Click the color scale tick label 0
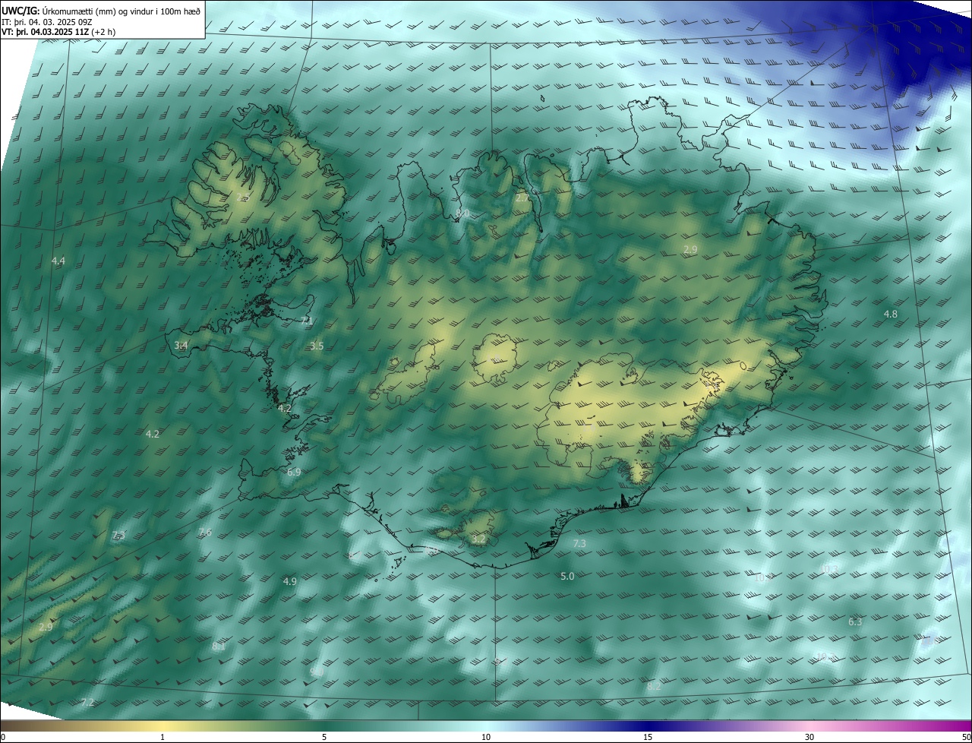Viewport: 972px width, 743px height. point(3,737)
